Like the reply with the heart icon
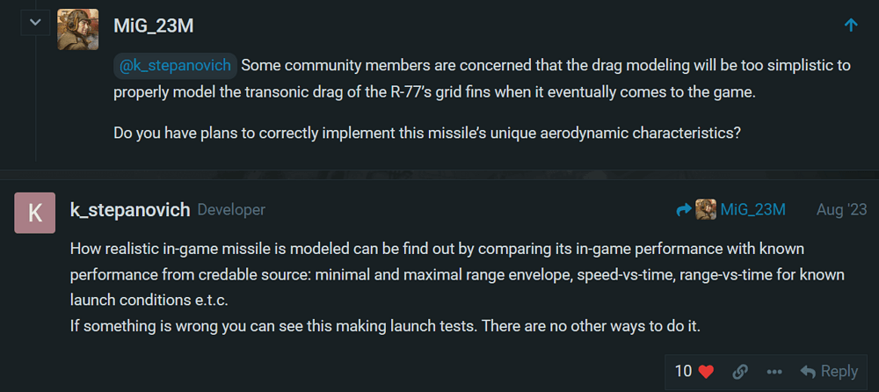The width and height of the screenshot is (879, 392). click(x=707, y=371)
